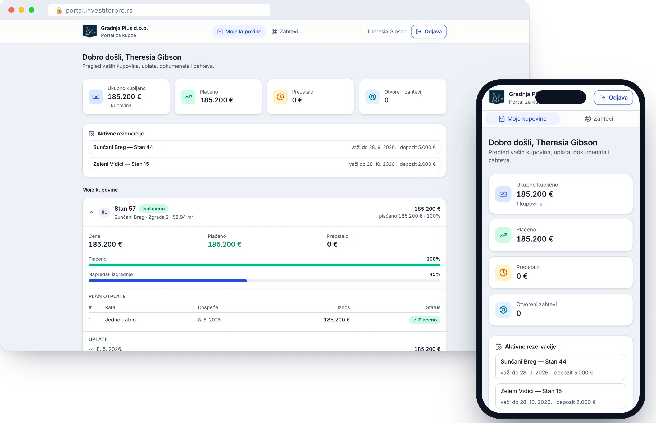Click padlock icon in browser address bar

pos(59,10)
